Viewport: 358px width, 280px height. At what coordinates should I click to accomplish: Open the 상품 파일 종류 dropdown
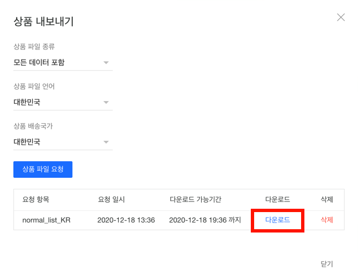coord(62,62)
